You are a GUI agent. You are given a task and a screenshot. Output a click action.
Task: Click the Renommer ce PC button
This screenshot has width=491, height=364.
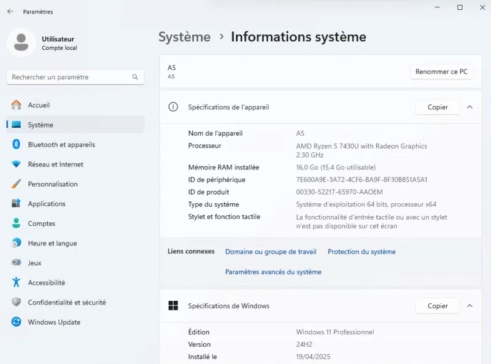pyautogui.click(x=441, y=72)
